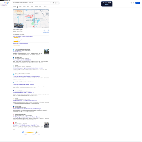Go to results page 5
The height and width of the screenshot is (142, 142).
tap(29, 134)
